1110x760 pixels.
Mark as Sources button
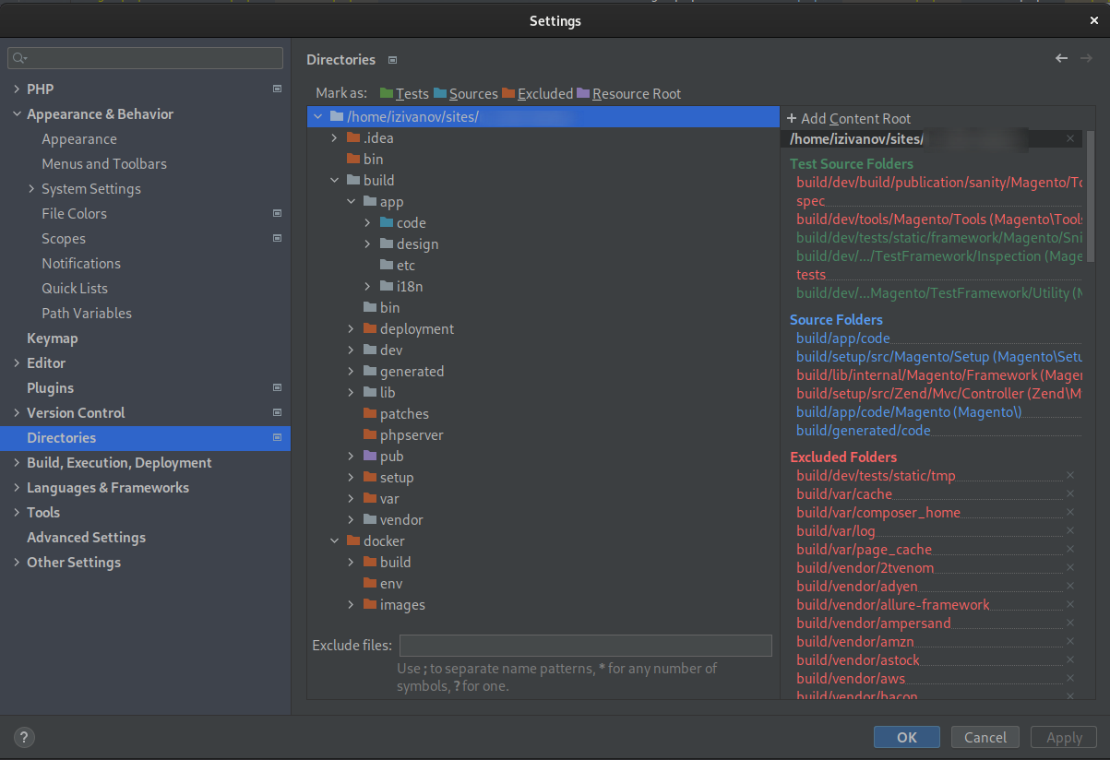(466, 93)
